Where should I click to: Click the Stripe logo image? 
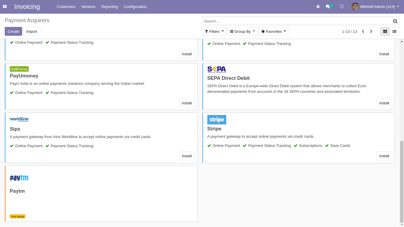[x=216, y=119]
